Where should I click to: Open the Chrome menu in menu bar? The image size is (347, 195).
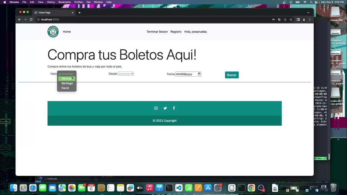(14, 2)
